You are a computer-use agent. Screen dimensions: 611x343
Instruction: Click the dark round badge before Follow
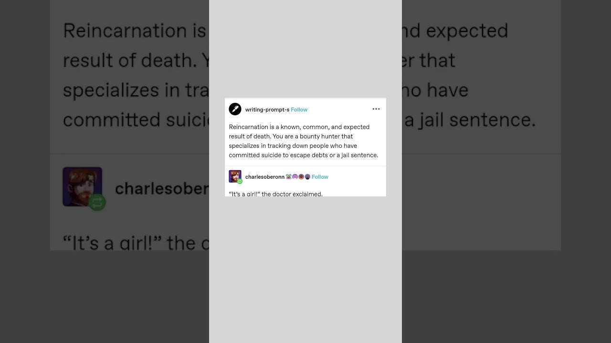tap(307, 177)
